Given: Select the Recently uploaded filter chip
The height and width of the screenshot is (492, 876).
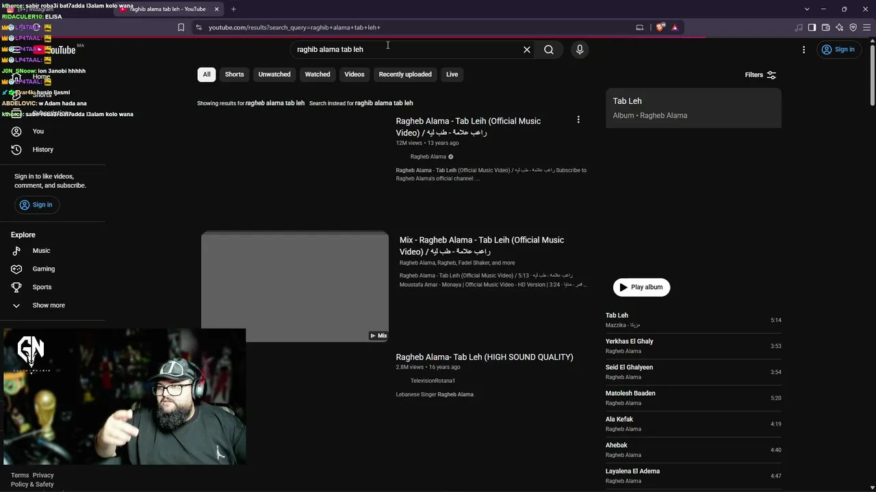Looking at the screenshot, I should tap(405, 74).
